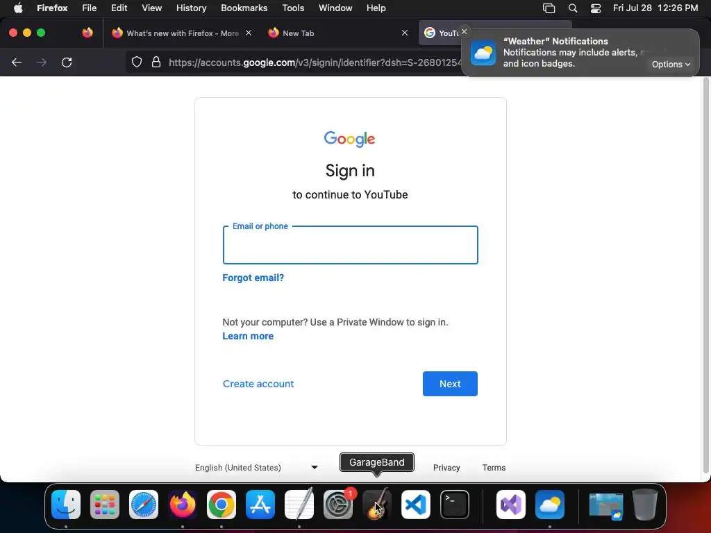711x533 pixels.
Task: Switch to Firefox via the Dock icon
Action: click(x=183, y=505)
